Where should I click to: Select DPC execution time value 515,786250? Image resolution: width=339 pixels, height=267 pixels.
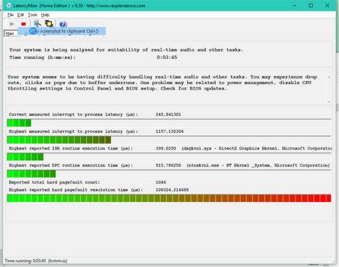[x=168, y=165]
